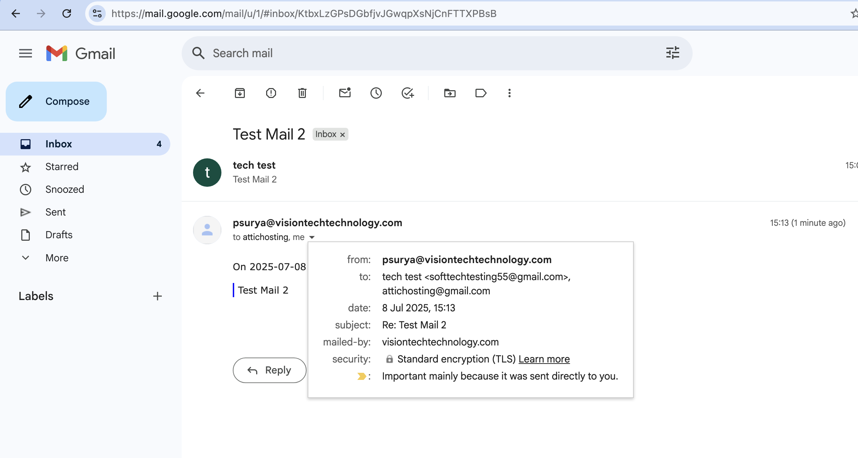Go back to inbox list
This screenshot has width=858, height=458.
click(200, 93)
